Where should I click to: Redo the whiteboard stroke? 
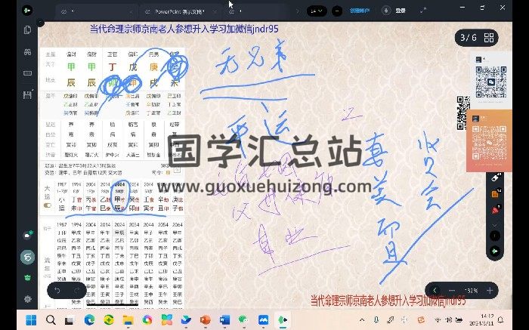[x=77, y=290]
